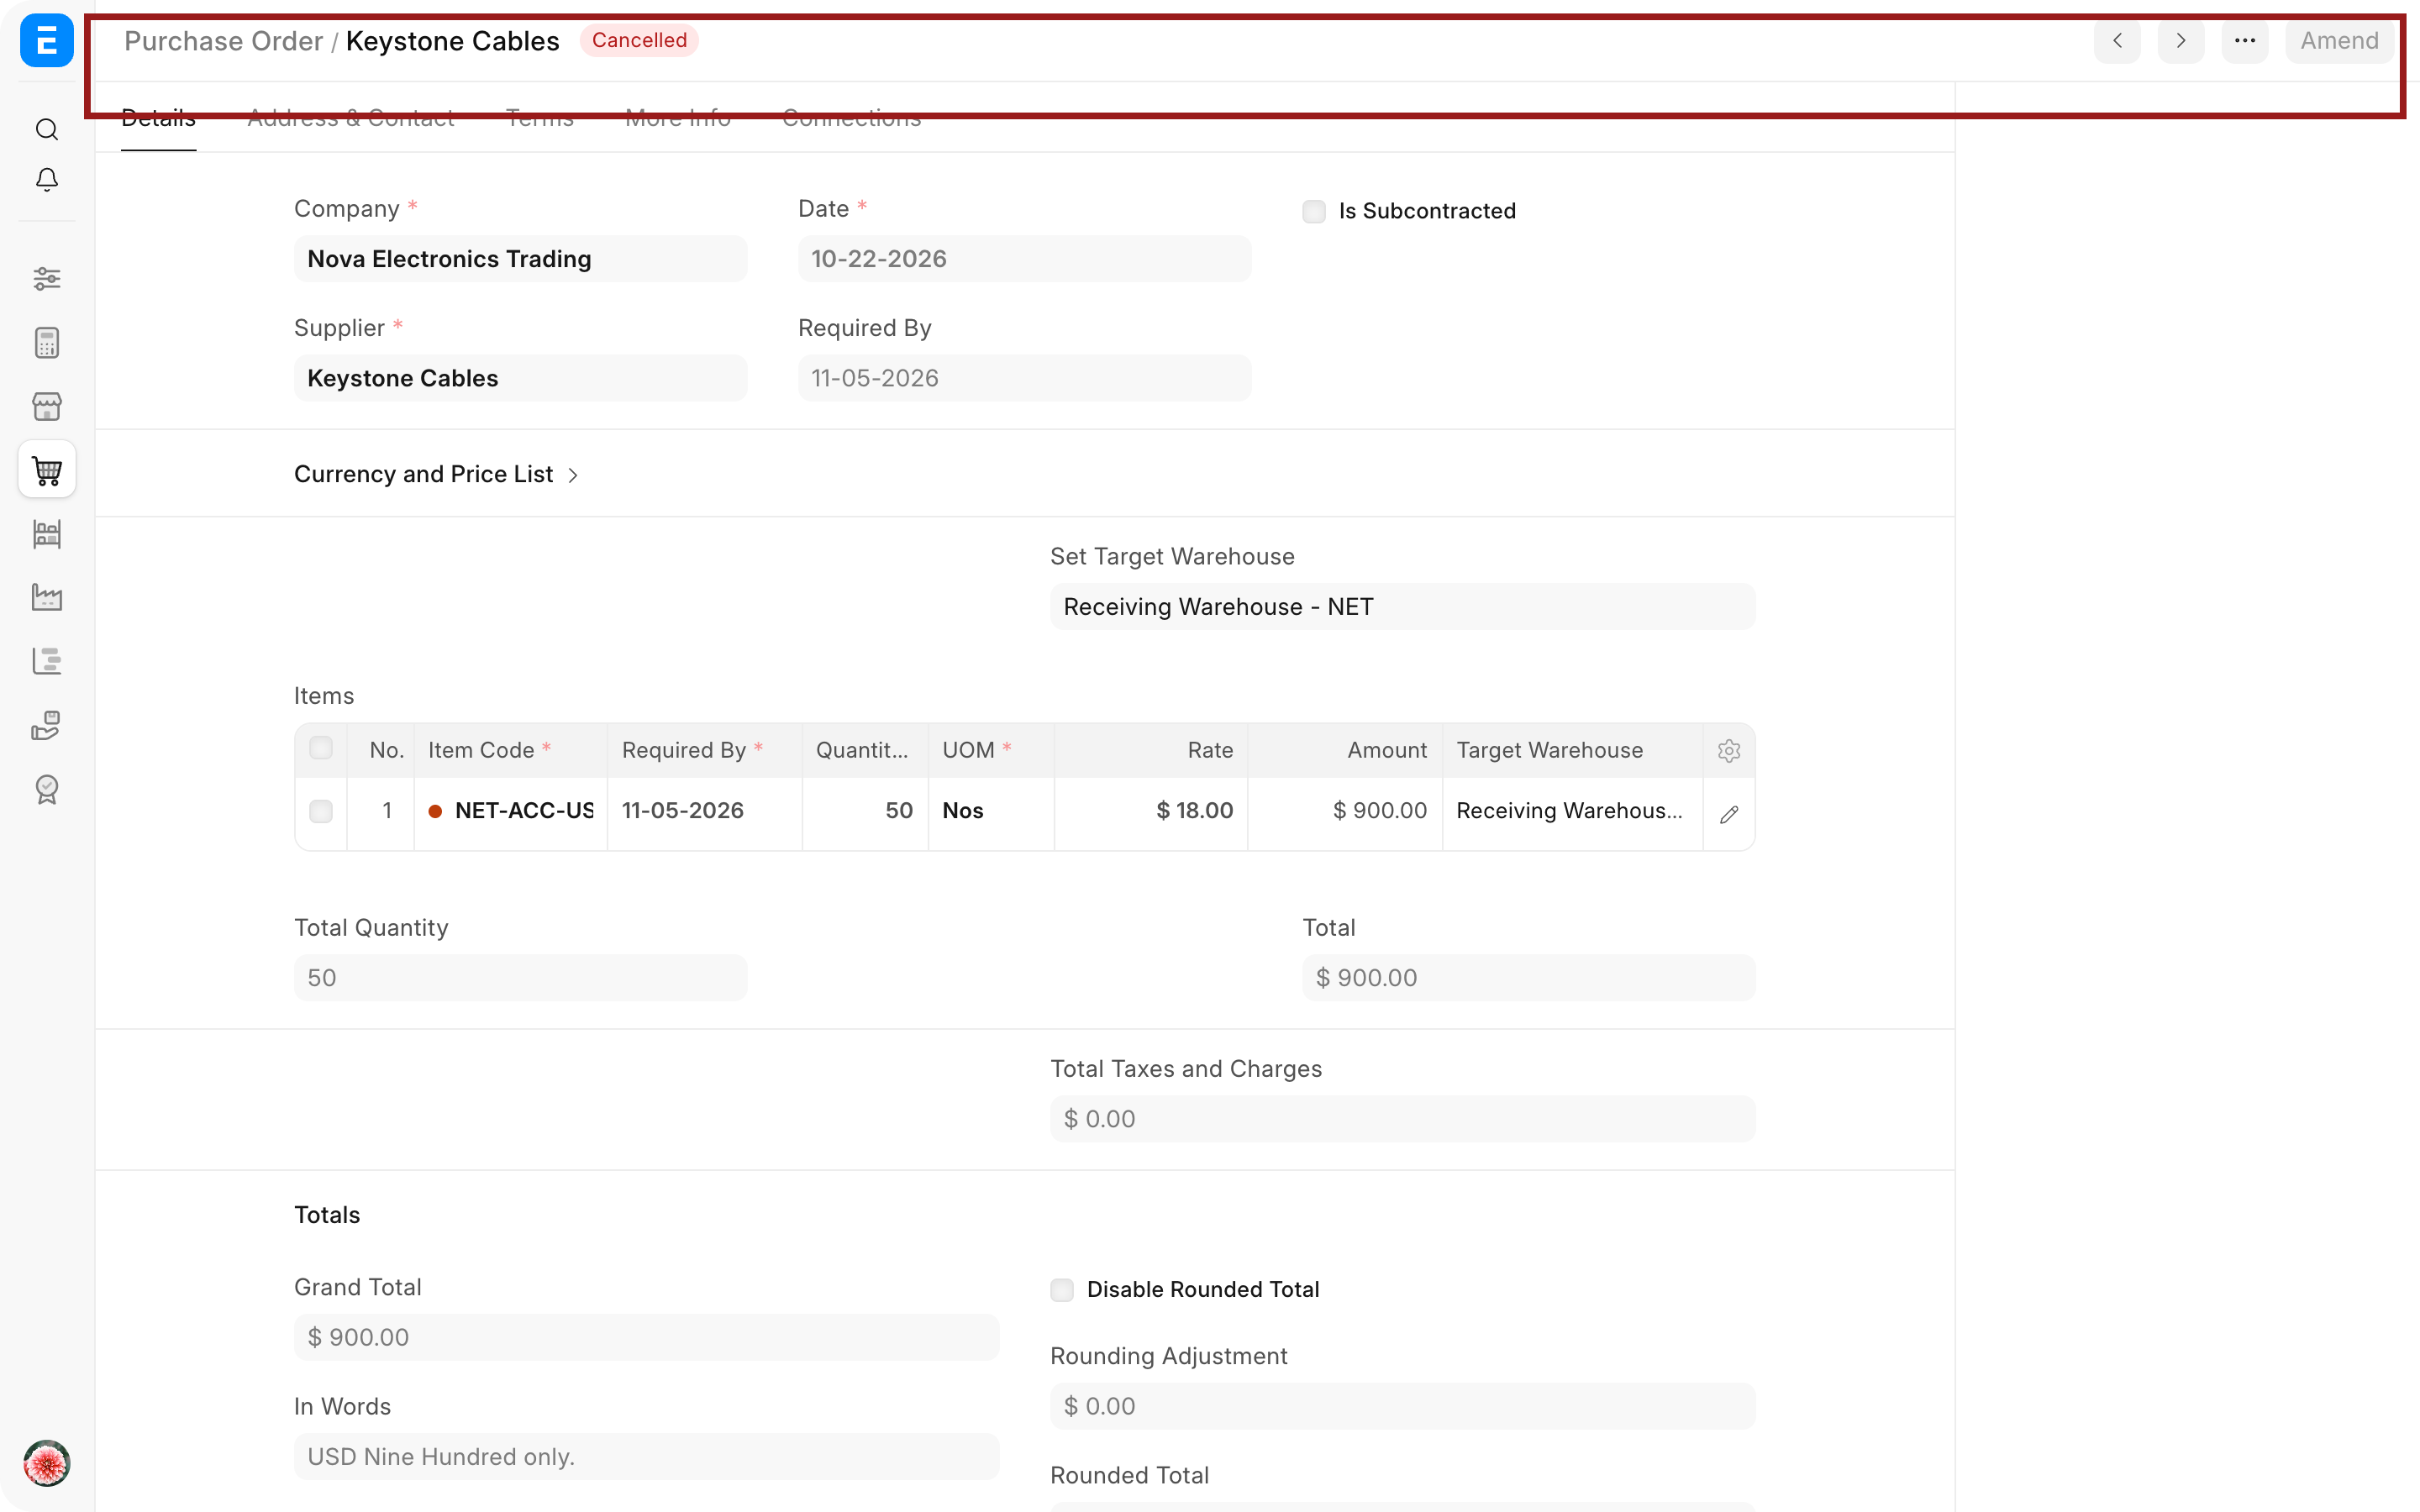Toggle the Is Subcontracted checkbox

click(1314, 212)
